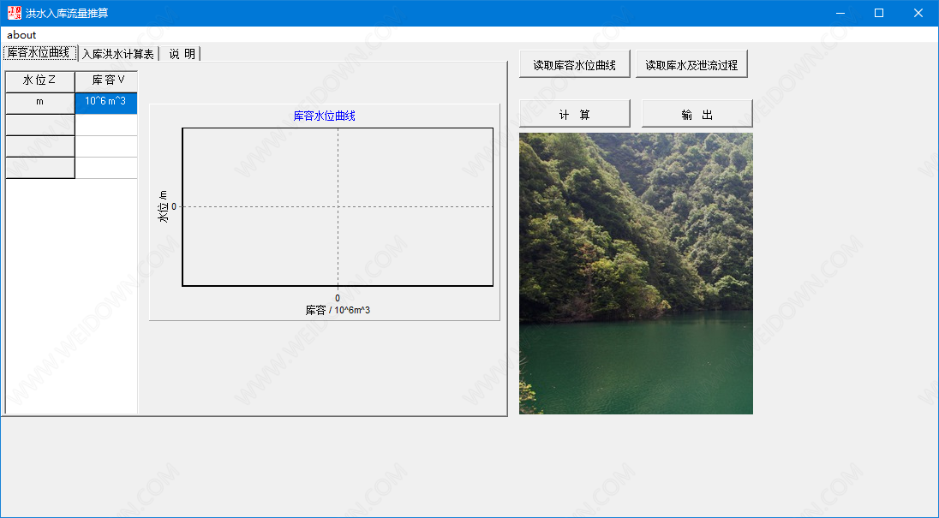Click the vertical 水位/m y-axis label
This screenshot has width=939, height=518.
coord(164,206)
